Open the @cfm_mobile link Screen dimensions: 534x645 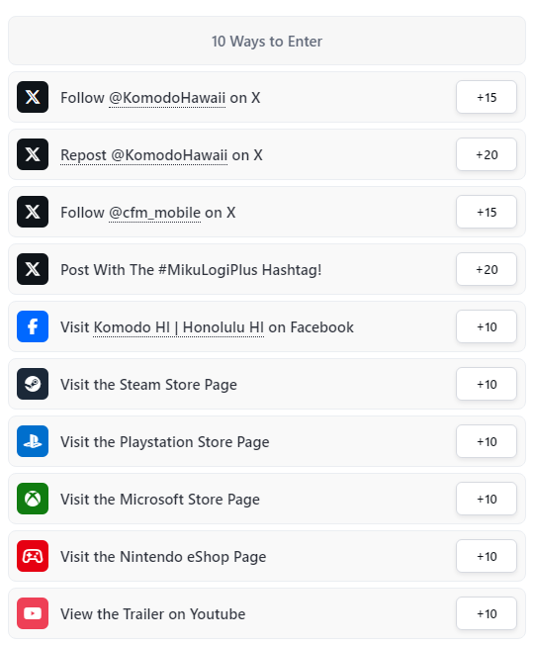click(154, 213)
